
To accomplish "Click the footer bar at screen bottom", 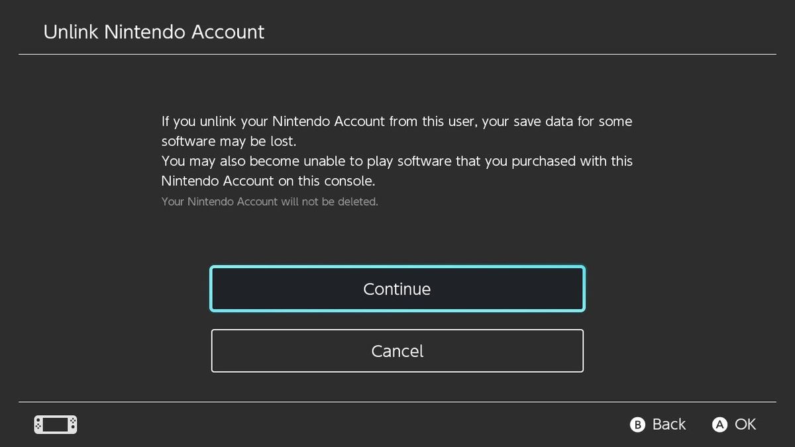I will point(397,424).
